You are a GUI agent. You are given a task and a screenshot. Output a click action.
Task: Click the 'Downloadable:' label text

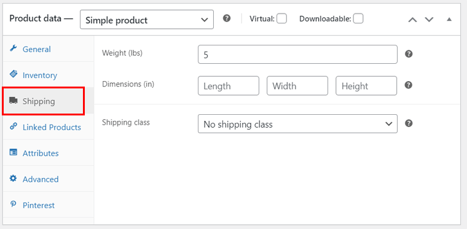click(x=325, y=19)
